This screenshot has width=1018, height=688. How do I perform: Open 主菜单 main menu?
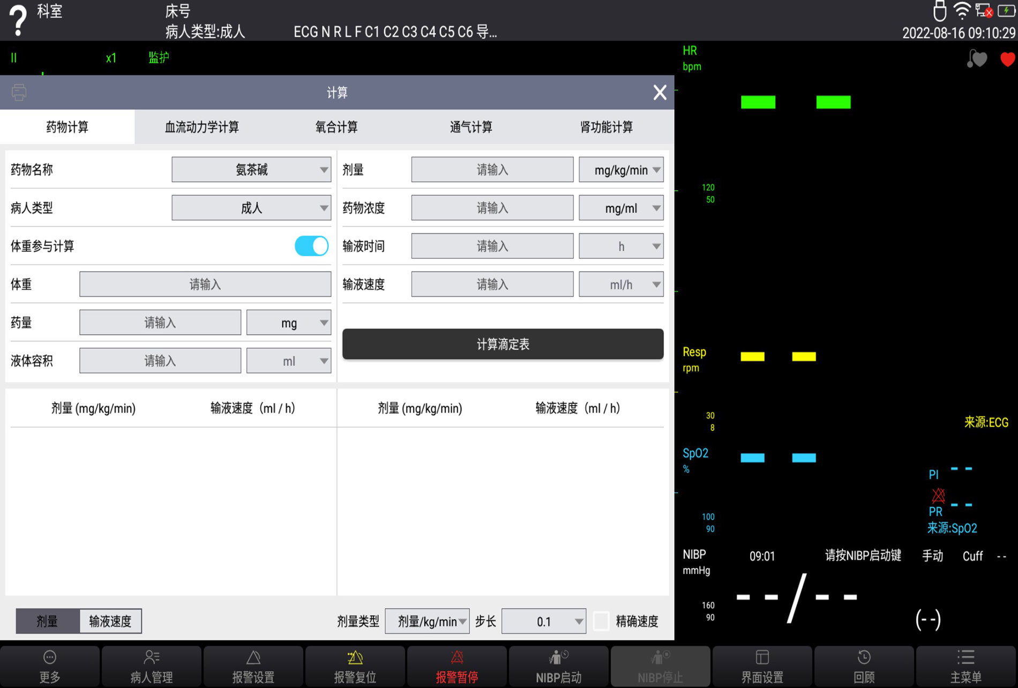965,665
